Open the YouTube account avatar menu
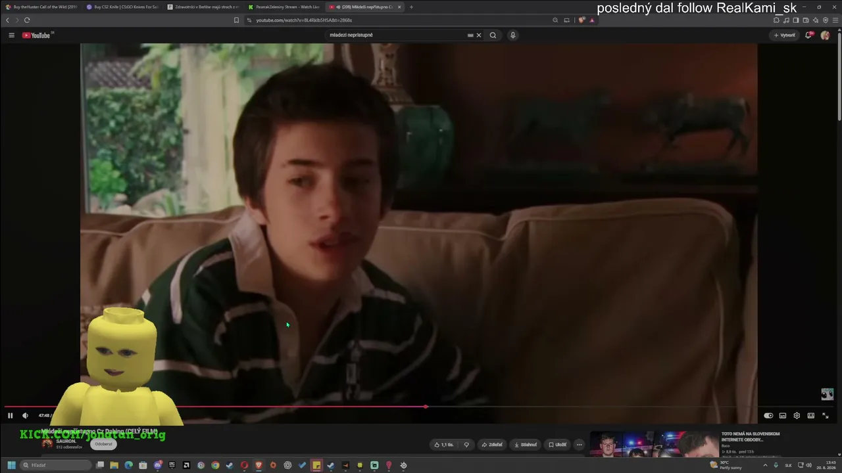This screenshot has width=842, height=473. [x=826, y=35]
